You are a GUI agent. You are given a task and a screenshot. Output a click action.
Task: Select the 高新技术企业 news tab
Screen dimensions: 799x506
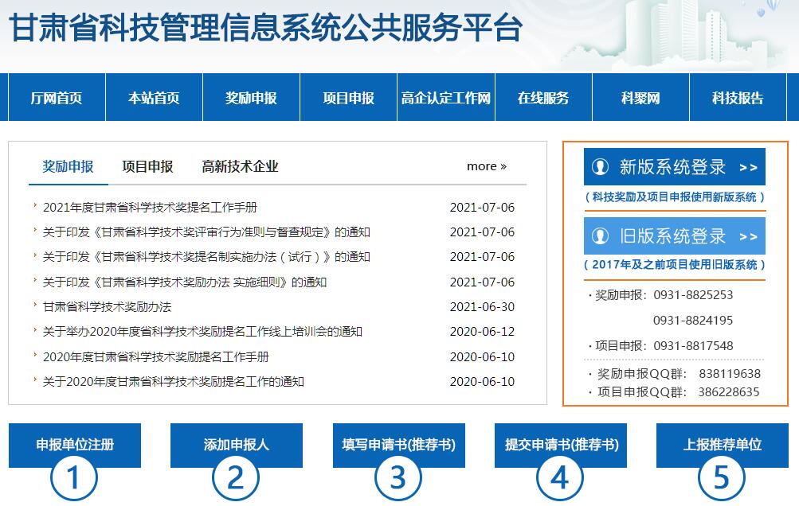pyautogui.click(x=240, y=166)
